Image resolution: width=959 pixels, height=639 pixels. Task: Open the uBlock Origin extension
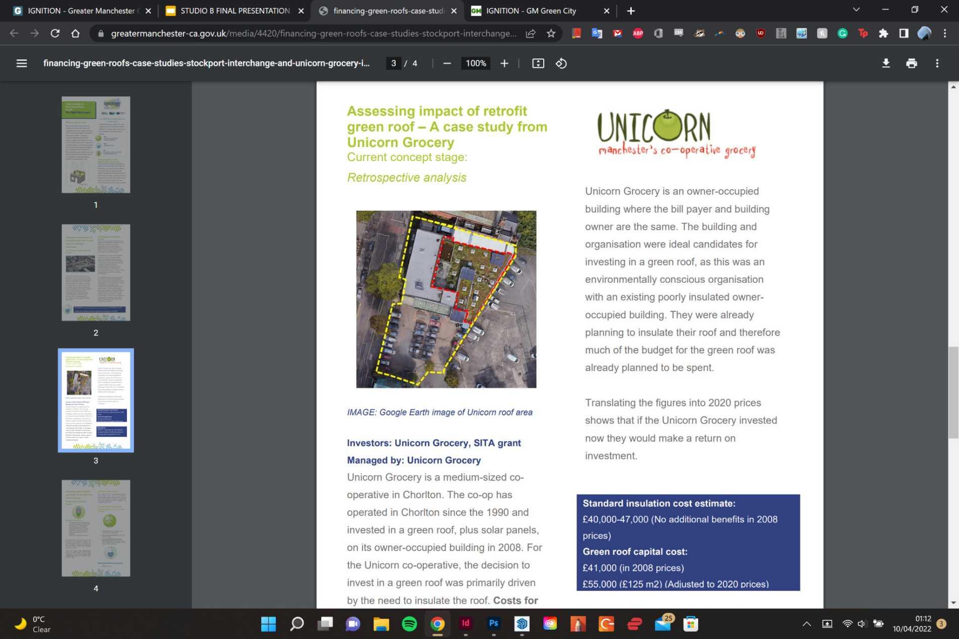(761, 33)
